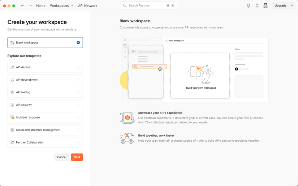Focus the Search Postman field
This screenshot has height=186, width=298.
(x=149, y=5)
